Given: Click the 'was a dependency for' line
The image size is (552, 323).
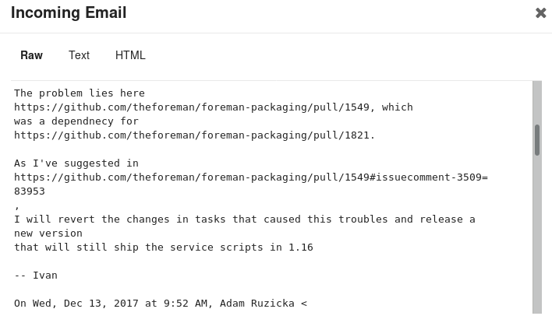Looking at the screenshot, I should pyautogui.click(x=76, y=121).
